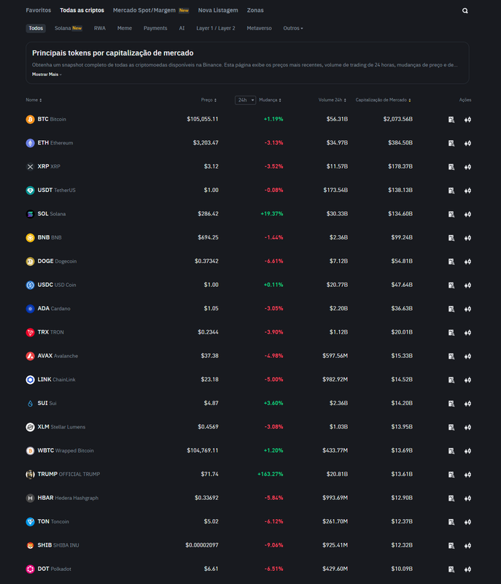Open details icon in SOL row
This screenshot has width=501, height=584.
pyautogui.click(x=451, y=214)
